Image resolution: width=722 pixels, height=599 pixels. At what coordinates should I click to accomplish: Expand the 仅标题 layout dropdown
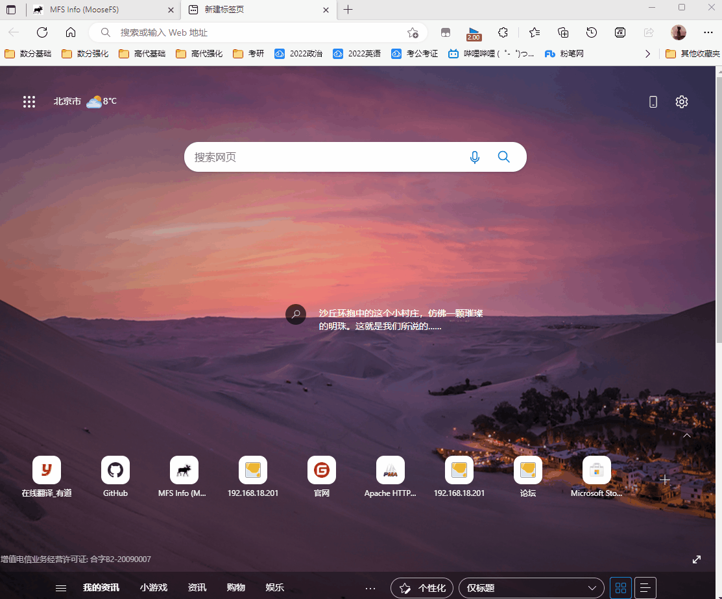[531, 588]
